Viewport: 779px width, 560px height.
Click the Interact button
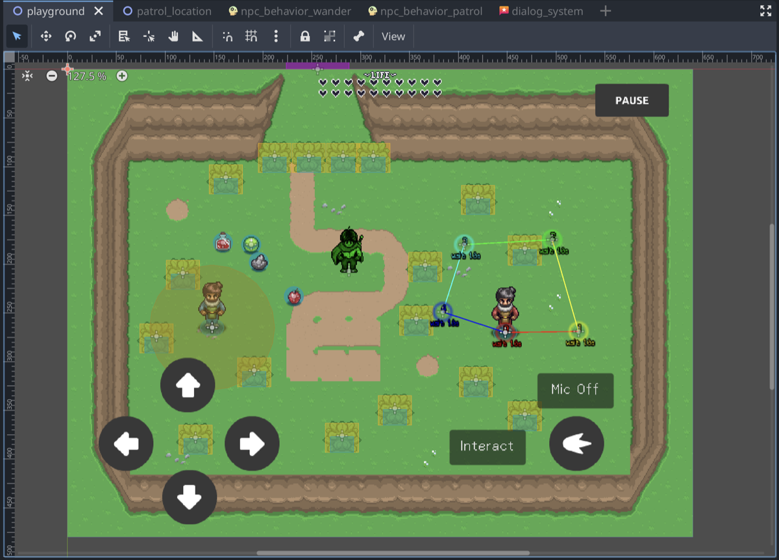tap(488, 447)
